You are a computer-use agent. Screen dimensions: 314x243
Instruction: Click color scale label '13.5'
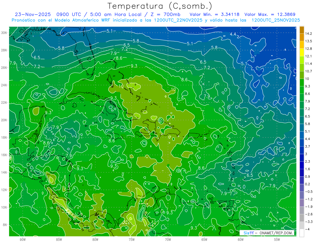click(309, 41)
